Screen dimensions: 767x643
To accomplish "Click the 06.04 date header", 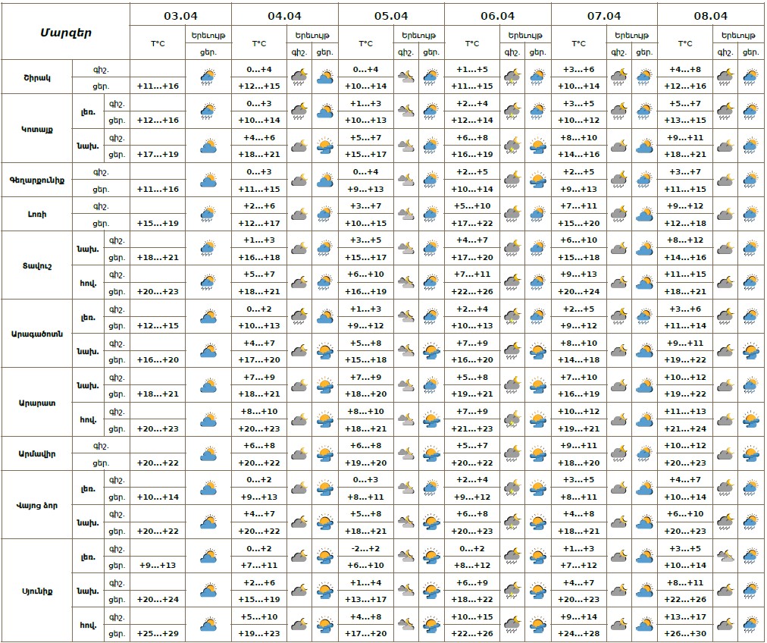I will 497,15.
